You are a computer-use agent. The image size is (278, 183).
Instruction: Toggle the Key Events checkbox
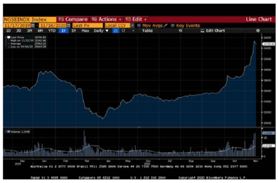173,26
